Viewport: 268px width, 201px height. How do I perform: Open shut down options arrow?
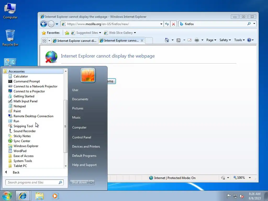[91, 182]
